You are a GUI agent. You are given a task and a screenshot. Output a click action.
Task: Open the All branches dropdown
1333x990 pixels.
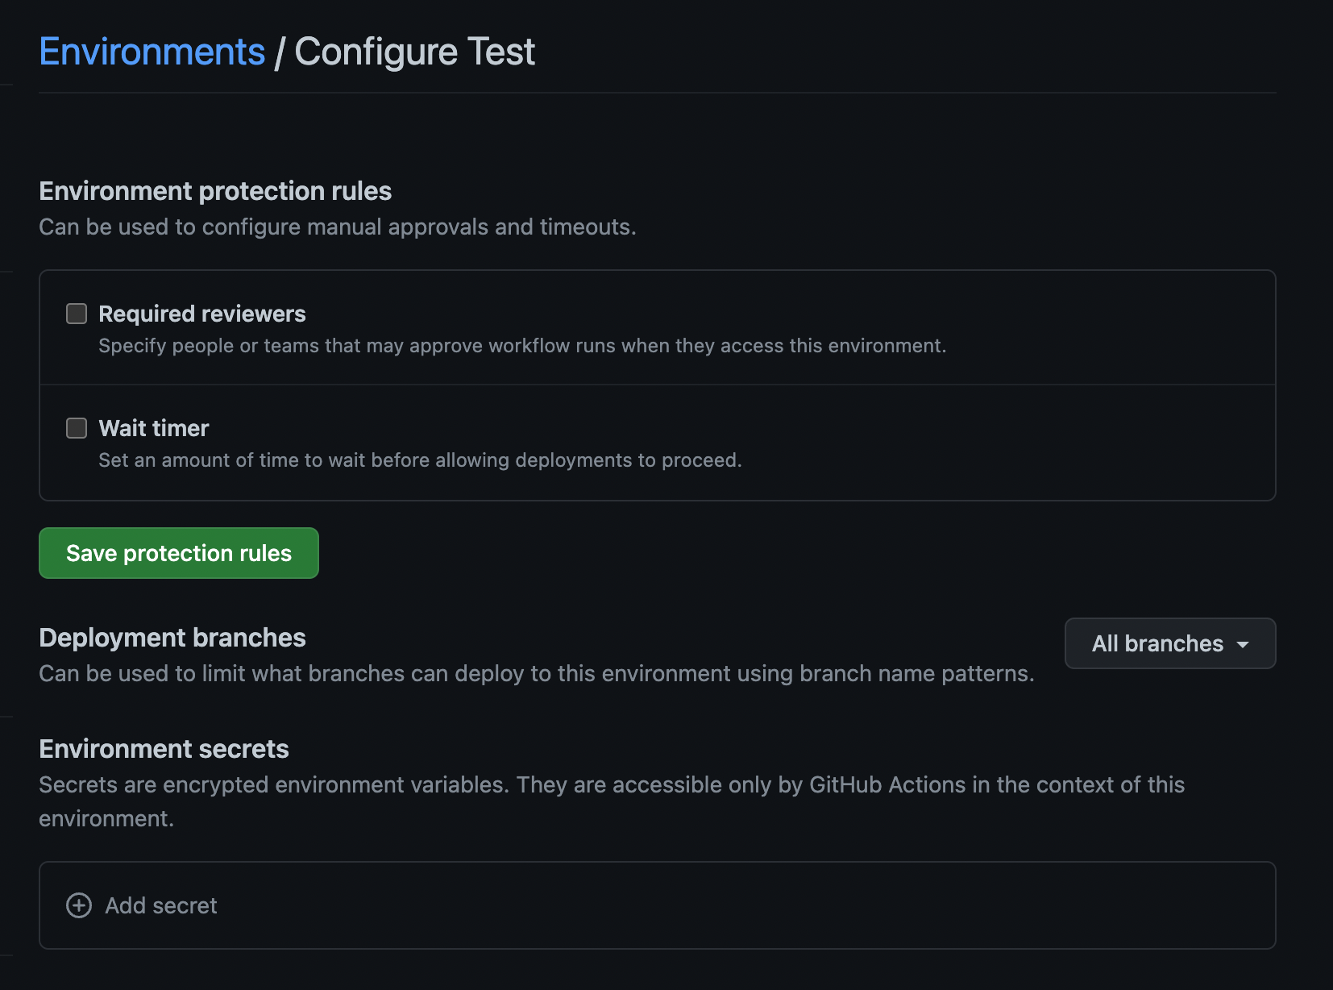[1157, 643]
